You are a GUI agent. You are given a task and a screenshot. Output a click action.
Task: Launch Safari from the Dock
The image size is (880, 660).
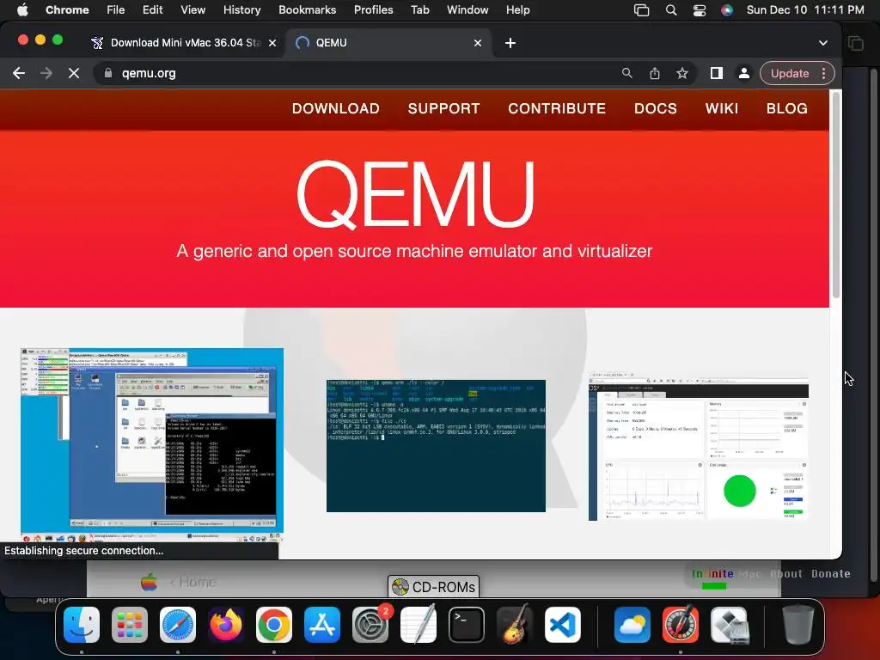click(178, 624)
